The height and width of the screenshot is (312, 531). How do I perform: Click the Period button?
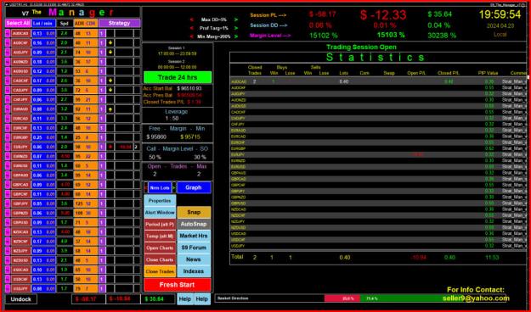click(160, 224)
